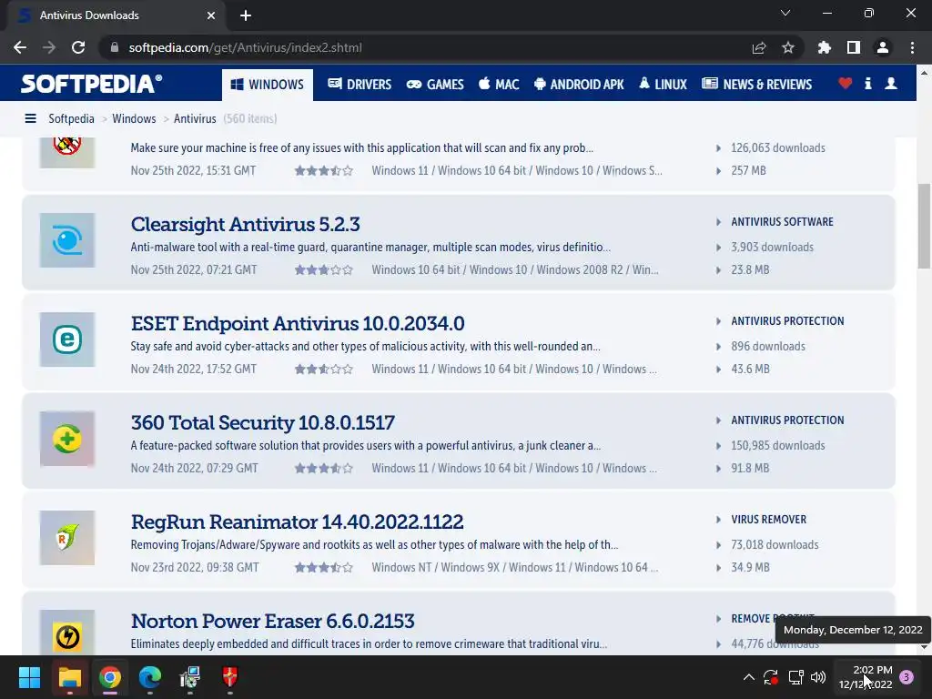Open 360 Total Security 10.8.0.1517 link
The image size is (932, 699).
pos(263,423)
